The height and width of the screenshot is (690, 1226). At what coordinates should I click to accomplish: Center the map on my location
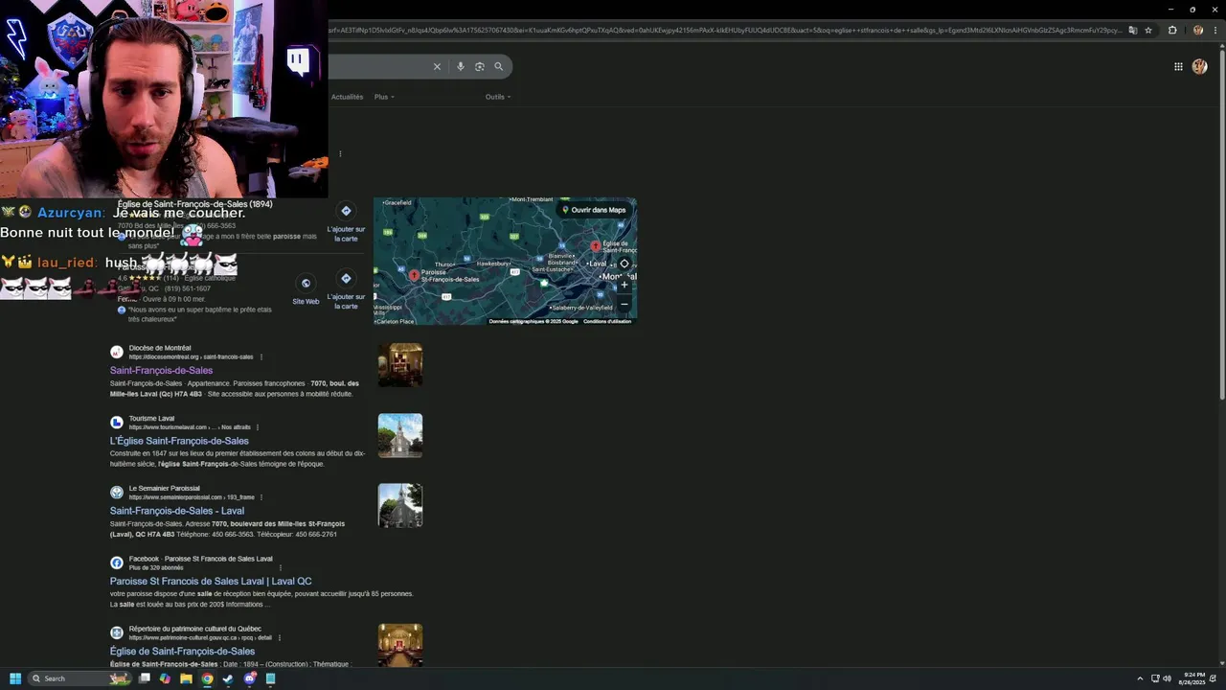click(x=624, y=264)
